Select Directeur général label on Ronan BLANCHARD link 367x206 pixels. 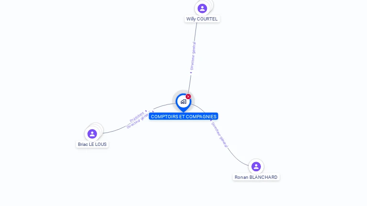(x=219, y=135)
